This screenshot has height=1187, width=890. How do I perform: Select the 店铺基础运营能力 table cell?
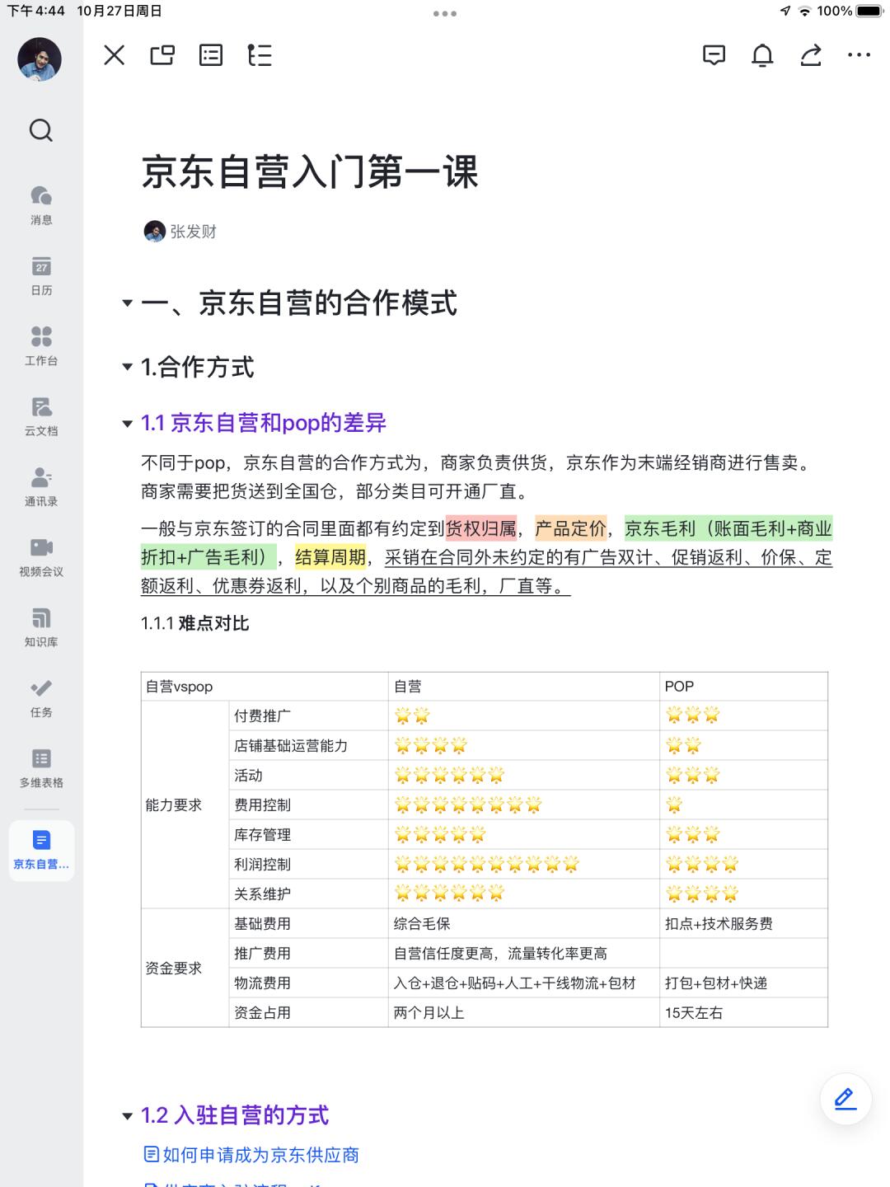coord(308,745)
